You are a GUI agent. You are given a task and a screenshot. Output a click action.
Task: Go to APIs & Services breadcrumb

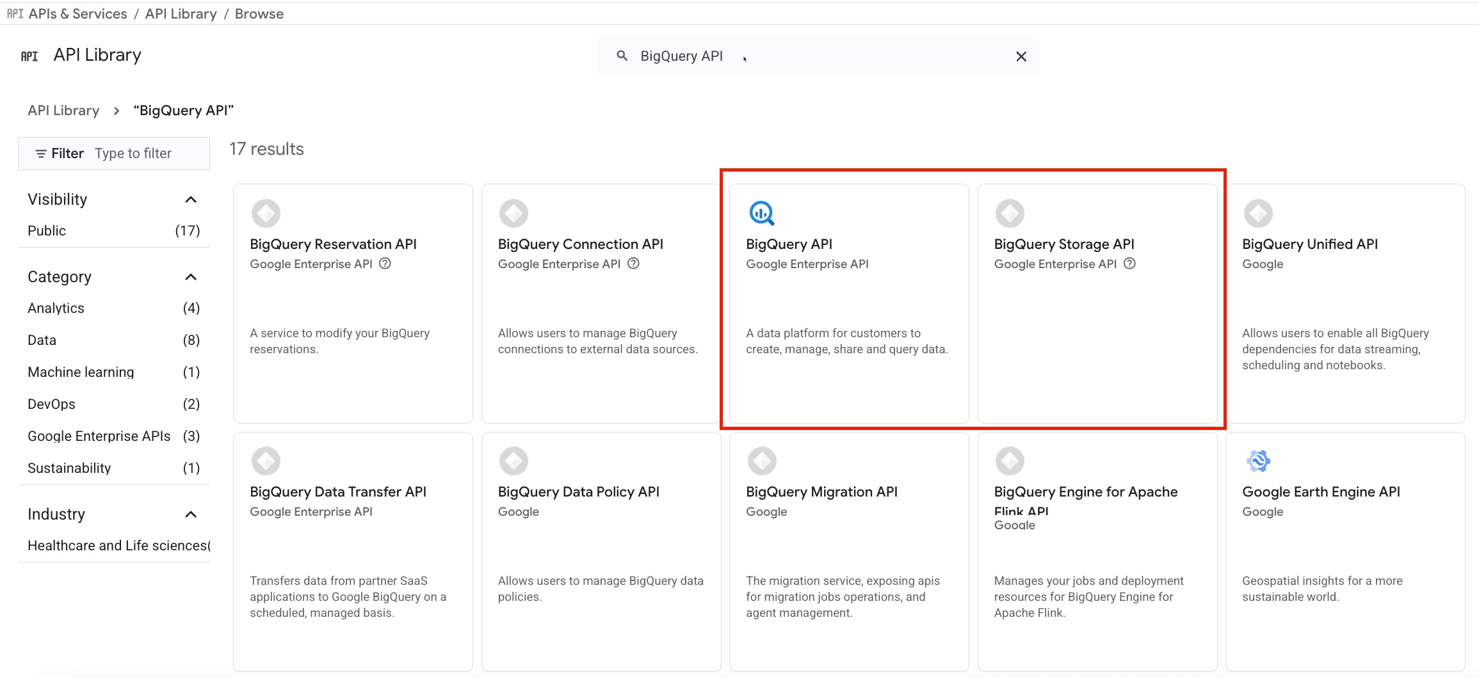point(78,13)
